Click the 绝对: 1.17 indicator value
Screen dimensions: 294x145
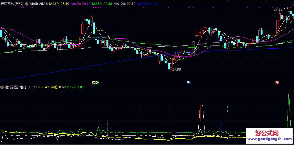27,87
